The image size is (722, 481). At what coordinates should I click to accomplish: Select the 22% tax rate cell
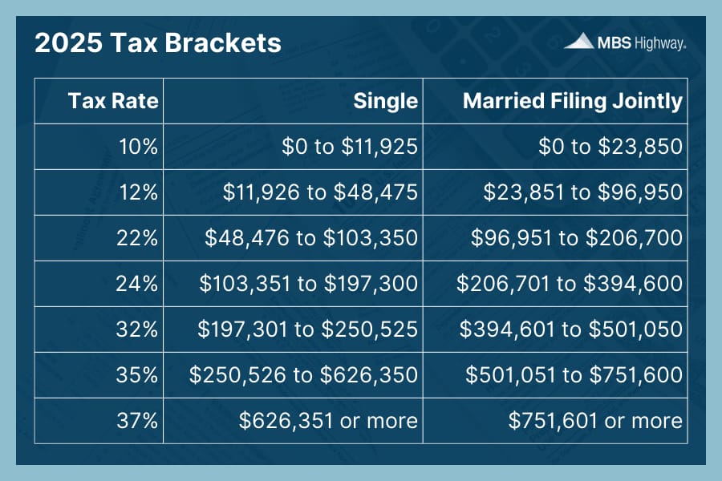99,238
